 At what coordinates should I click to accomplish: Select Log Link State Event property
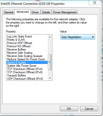tap(19, 36)
